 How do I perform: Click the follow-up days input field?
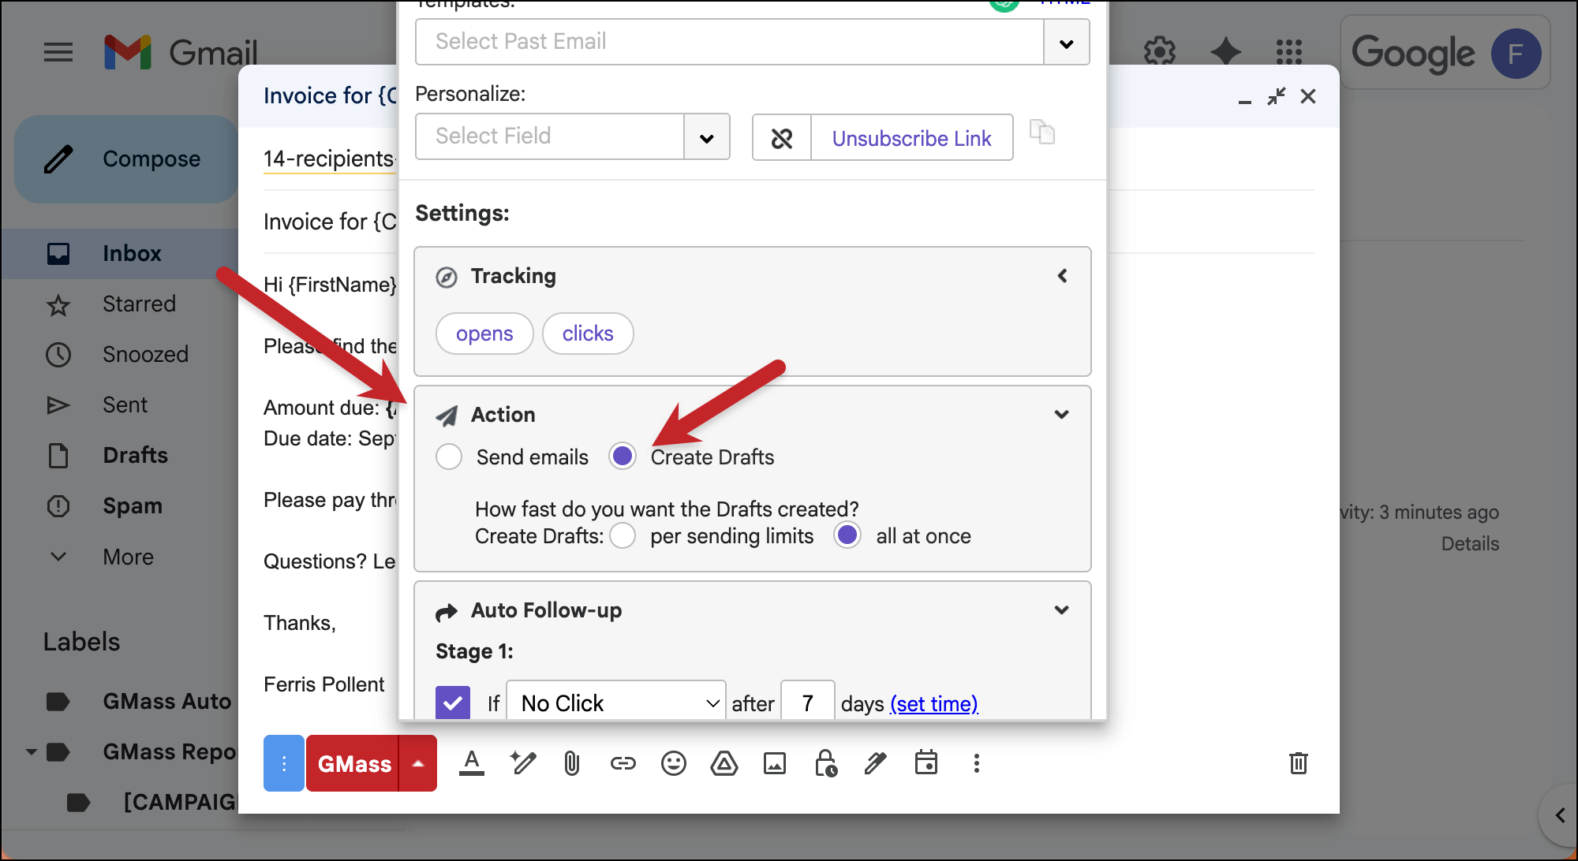807,702
